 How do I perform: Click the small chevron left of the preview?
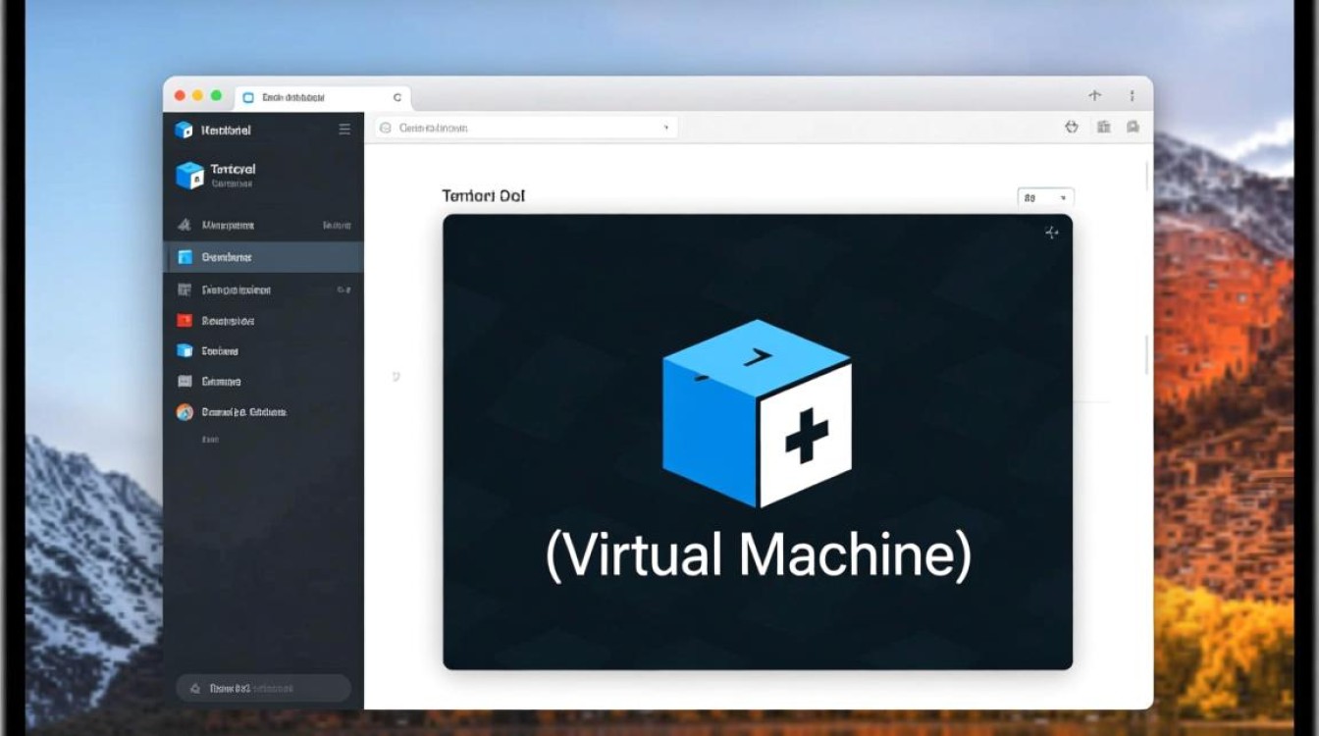coord(396,376)
